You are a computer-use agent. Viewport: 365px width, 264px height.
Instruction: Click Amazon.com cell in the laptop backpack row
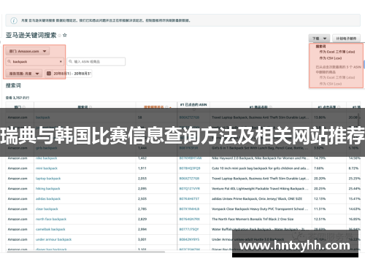[18, 179]
